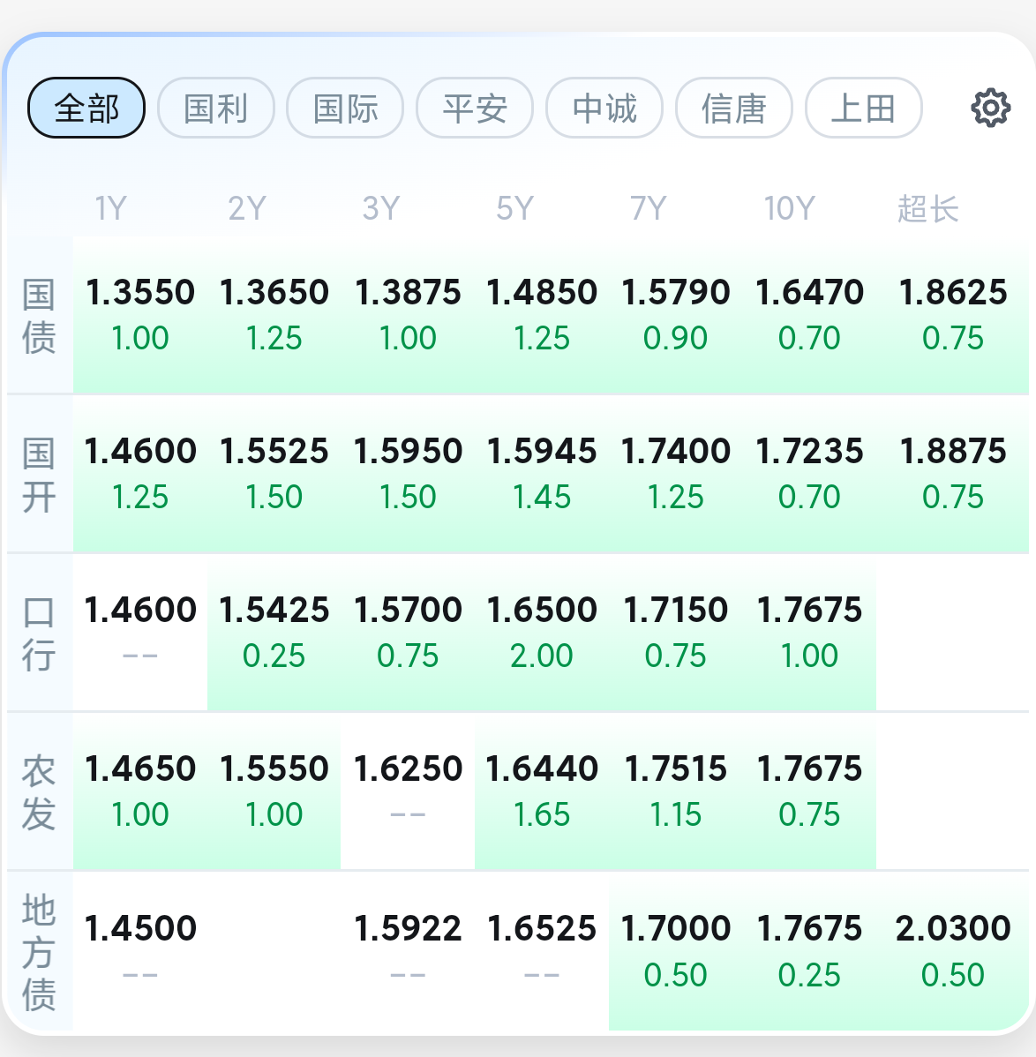Choose the 中诚 broker filter
The height and width of the screenshot is (1057, 1036).
604,108
